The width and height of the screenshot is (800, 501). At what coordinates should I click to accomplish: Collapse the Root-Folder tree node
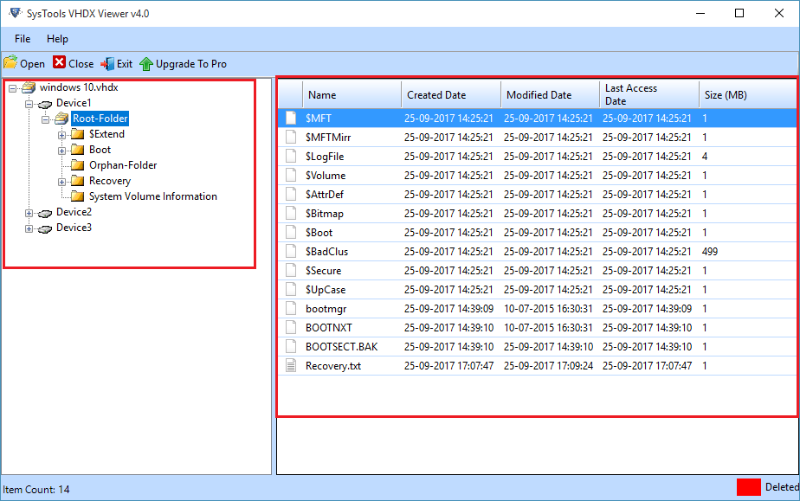click(45, 119)
